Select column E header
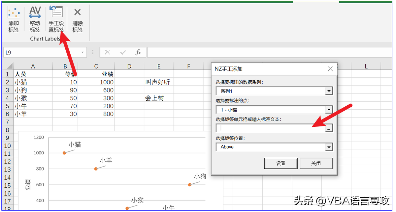Viewport: 396px width, 212px height. [x=159, y=66]
